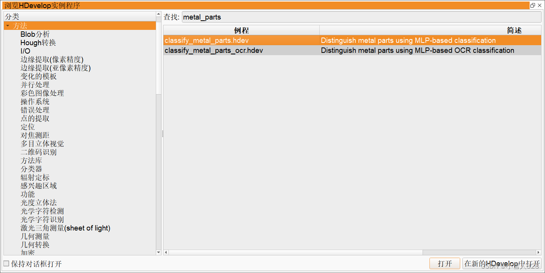
Task: Collapse the 方法 category tree node
Action: coord(8,25)
